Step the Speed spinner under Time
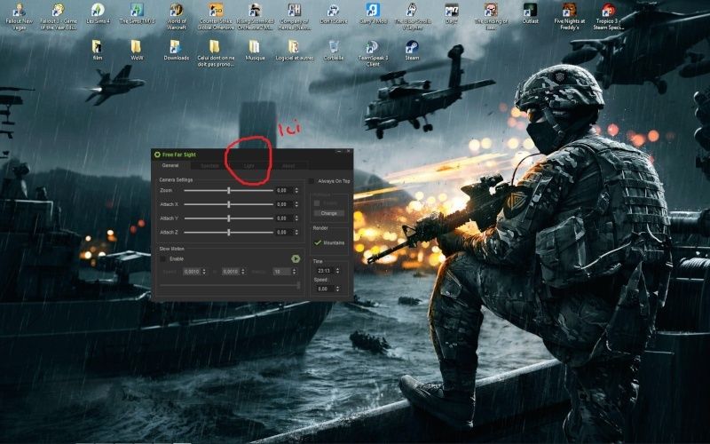This screenshot has width=710, height=444. [x=337, y=289]
